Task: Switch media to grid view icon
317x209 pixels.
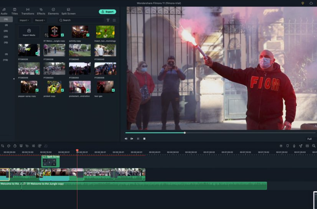Action: 114,20
